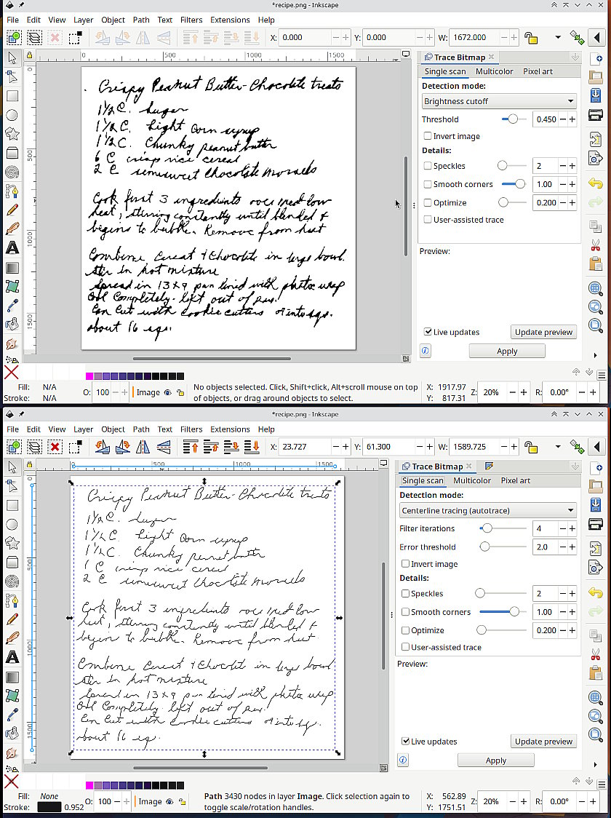Choose the Spiral tool in upper window toolbox
The image size is (611, 818).
pos(12,172)
